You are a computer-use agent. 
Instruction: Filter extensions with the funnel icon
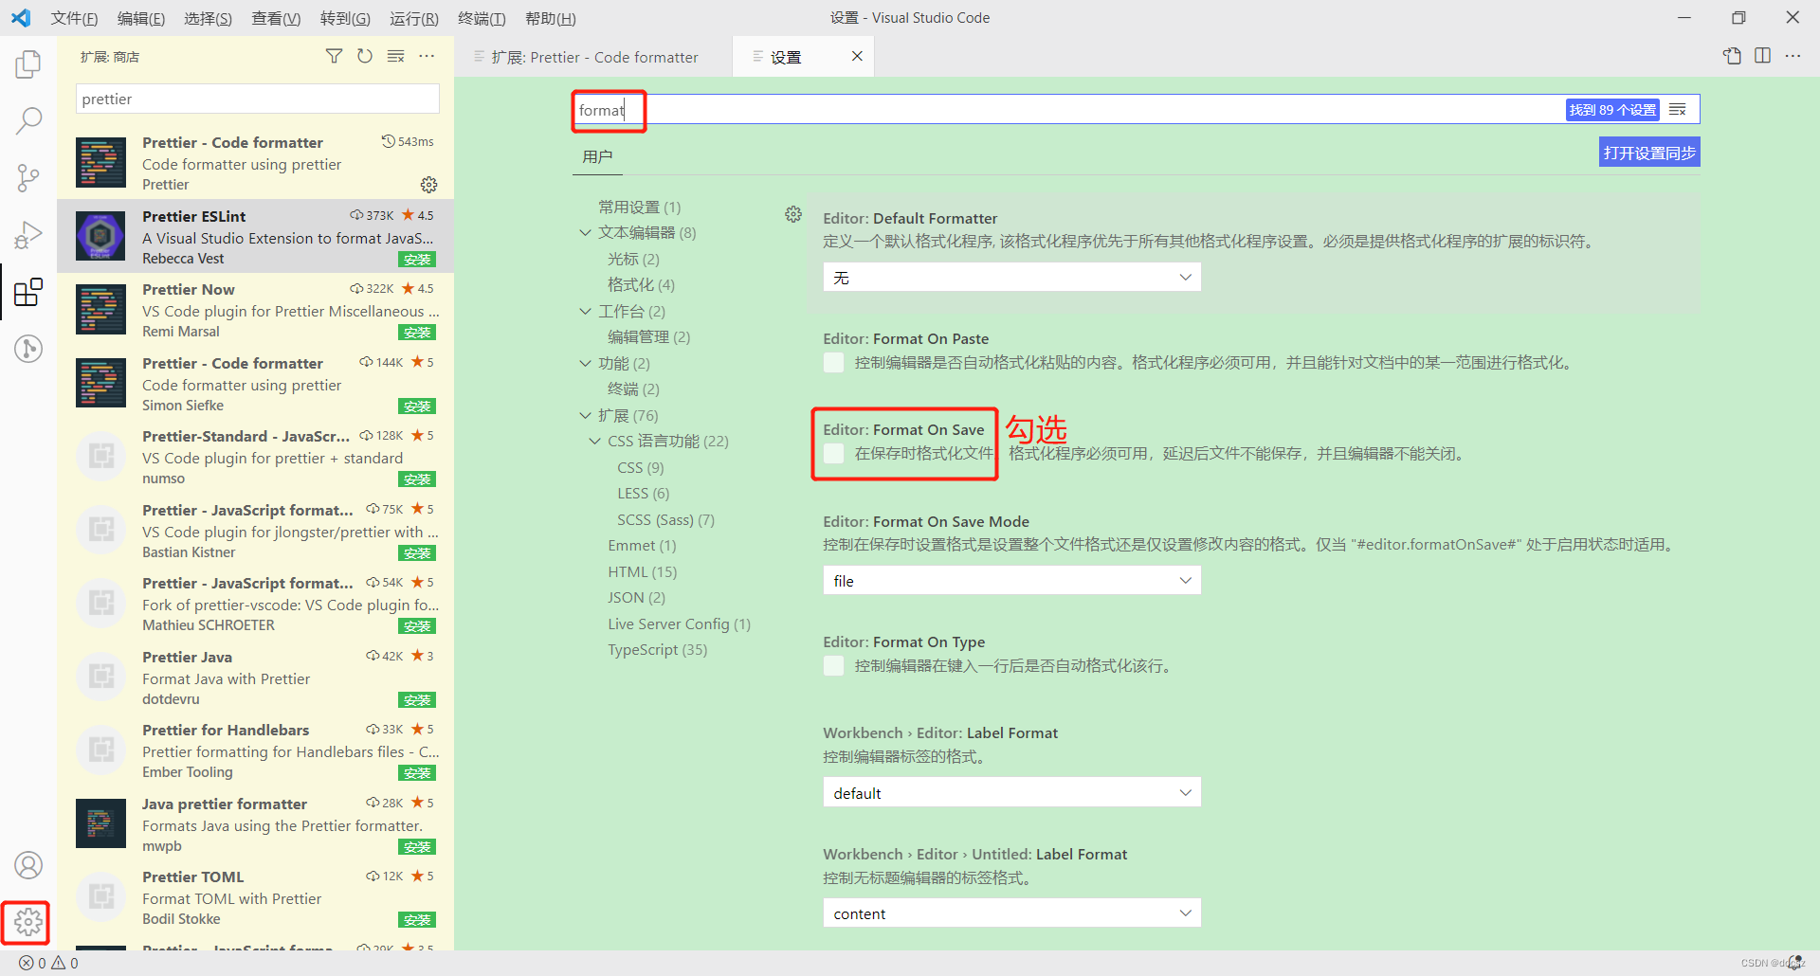334,57
